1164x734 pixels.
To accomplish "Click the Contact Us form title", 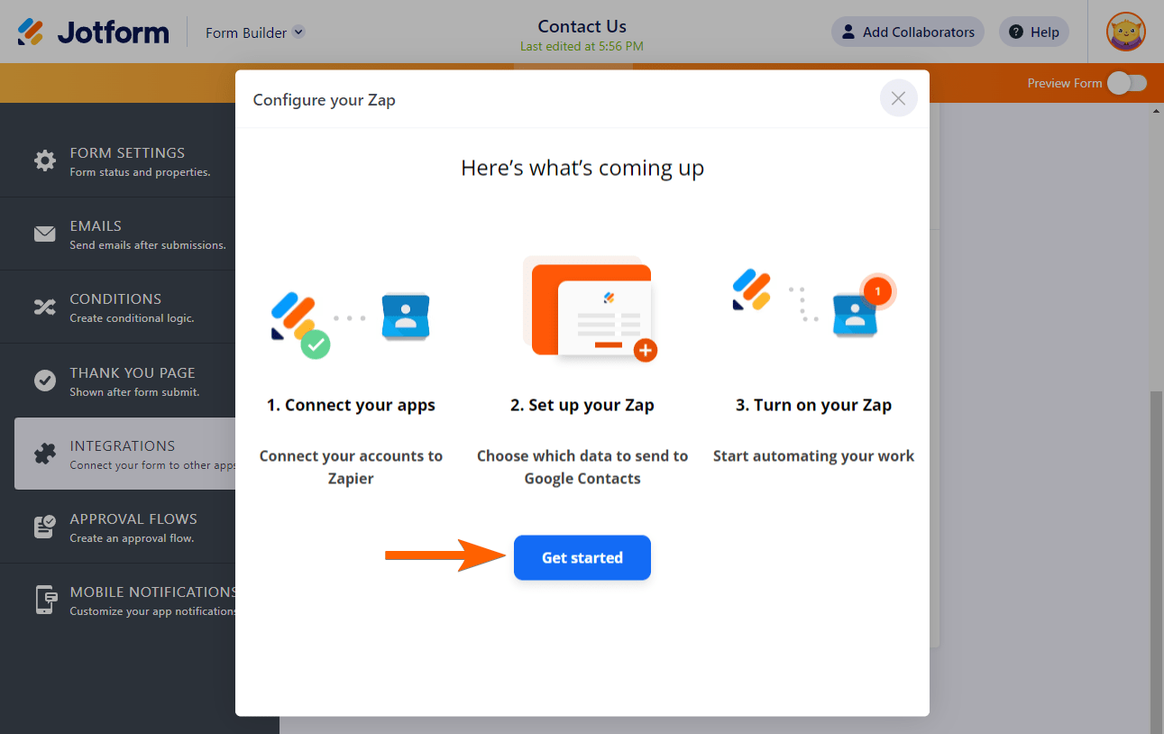I will pyautogui.click(x=582, y=26).
